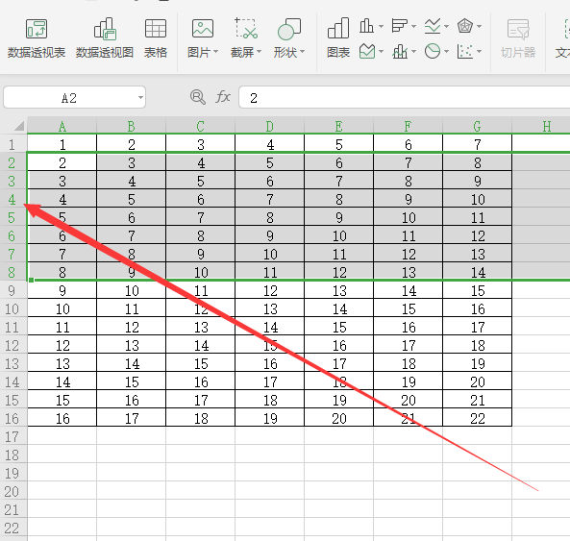
Task: Insert a line chart
Action: click(433, 26)
